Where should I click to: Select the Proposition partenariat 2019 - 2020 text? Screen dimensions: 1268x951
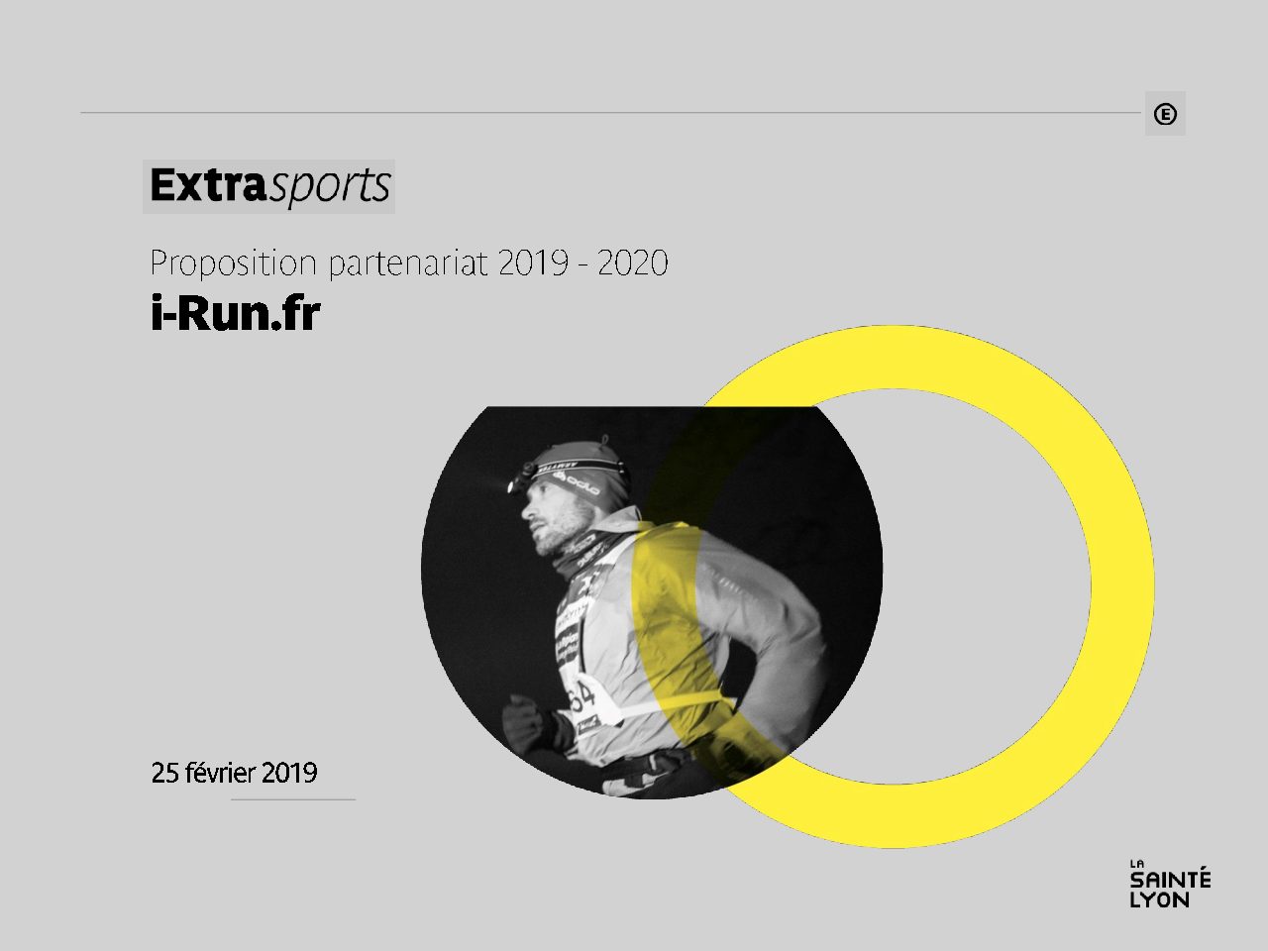point(409,264)
